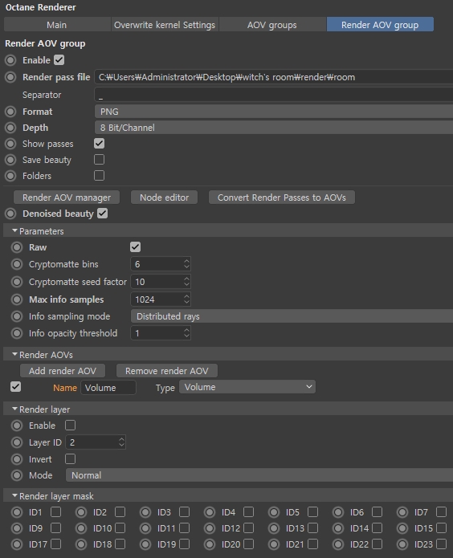Click the animation dot beside Format
453x558 pixels.
pos(10,112)
